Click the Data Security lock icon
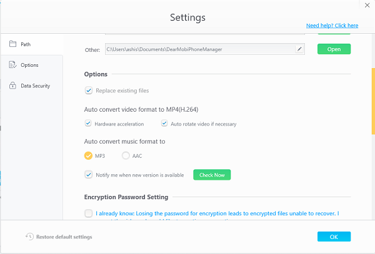This screenshot has width=375, height=254. pyautogui.click(x=12, y=85)
